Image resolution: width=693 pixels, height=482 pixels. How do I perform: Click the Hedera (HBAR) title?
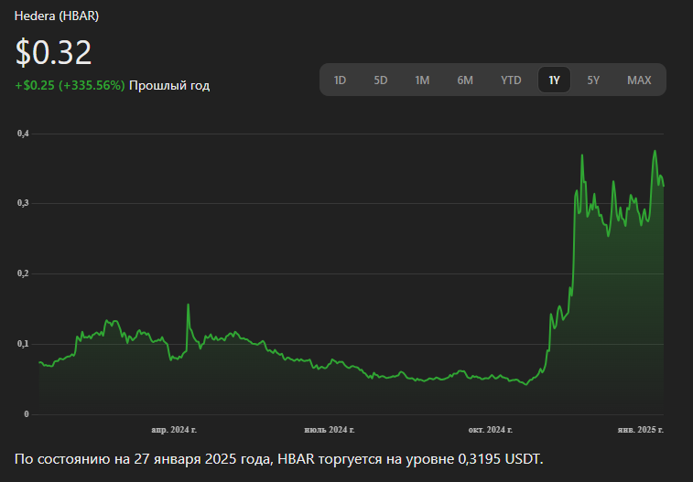click(x=57, y=16)
